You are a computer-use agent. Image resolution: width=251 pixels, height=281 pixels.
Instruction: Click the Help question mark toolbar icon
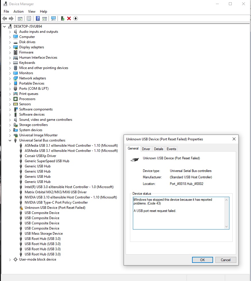click(x=38, y=18)
